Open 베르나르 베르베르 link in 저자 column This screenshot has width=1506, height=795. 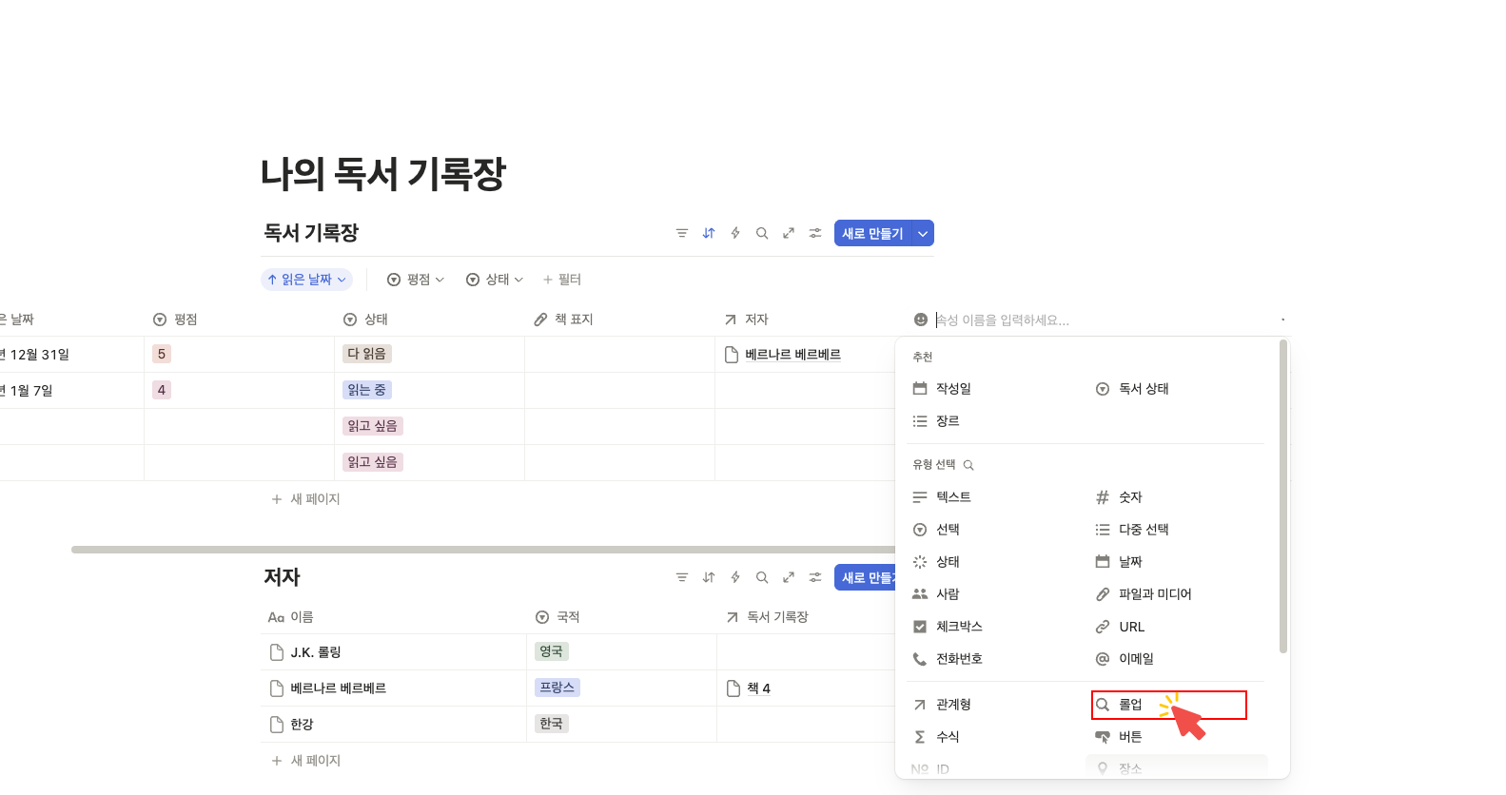[792, 355]
